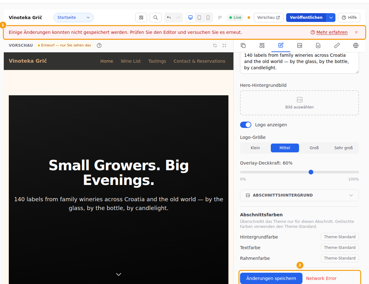The width and height of the screenshot is (369, 284).
Task: Click Wine List in the preview navigation
Action: click(131, 61)
